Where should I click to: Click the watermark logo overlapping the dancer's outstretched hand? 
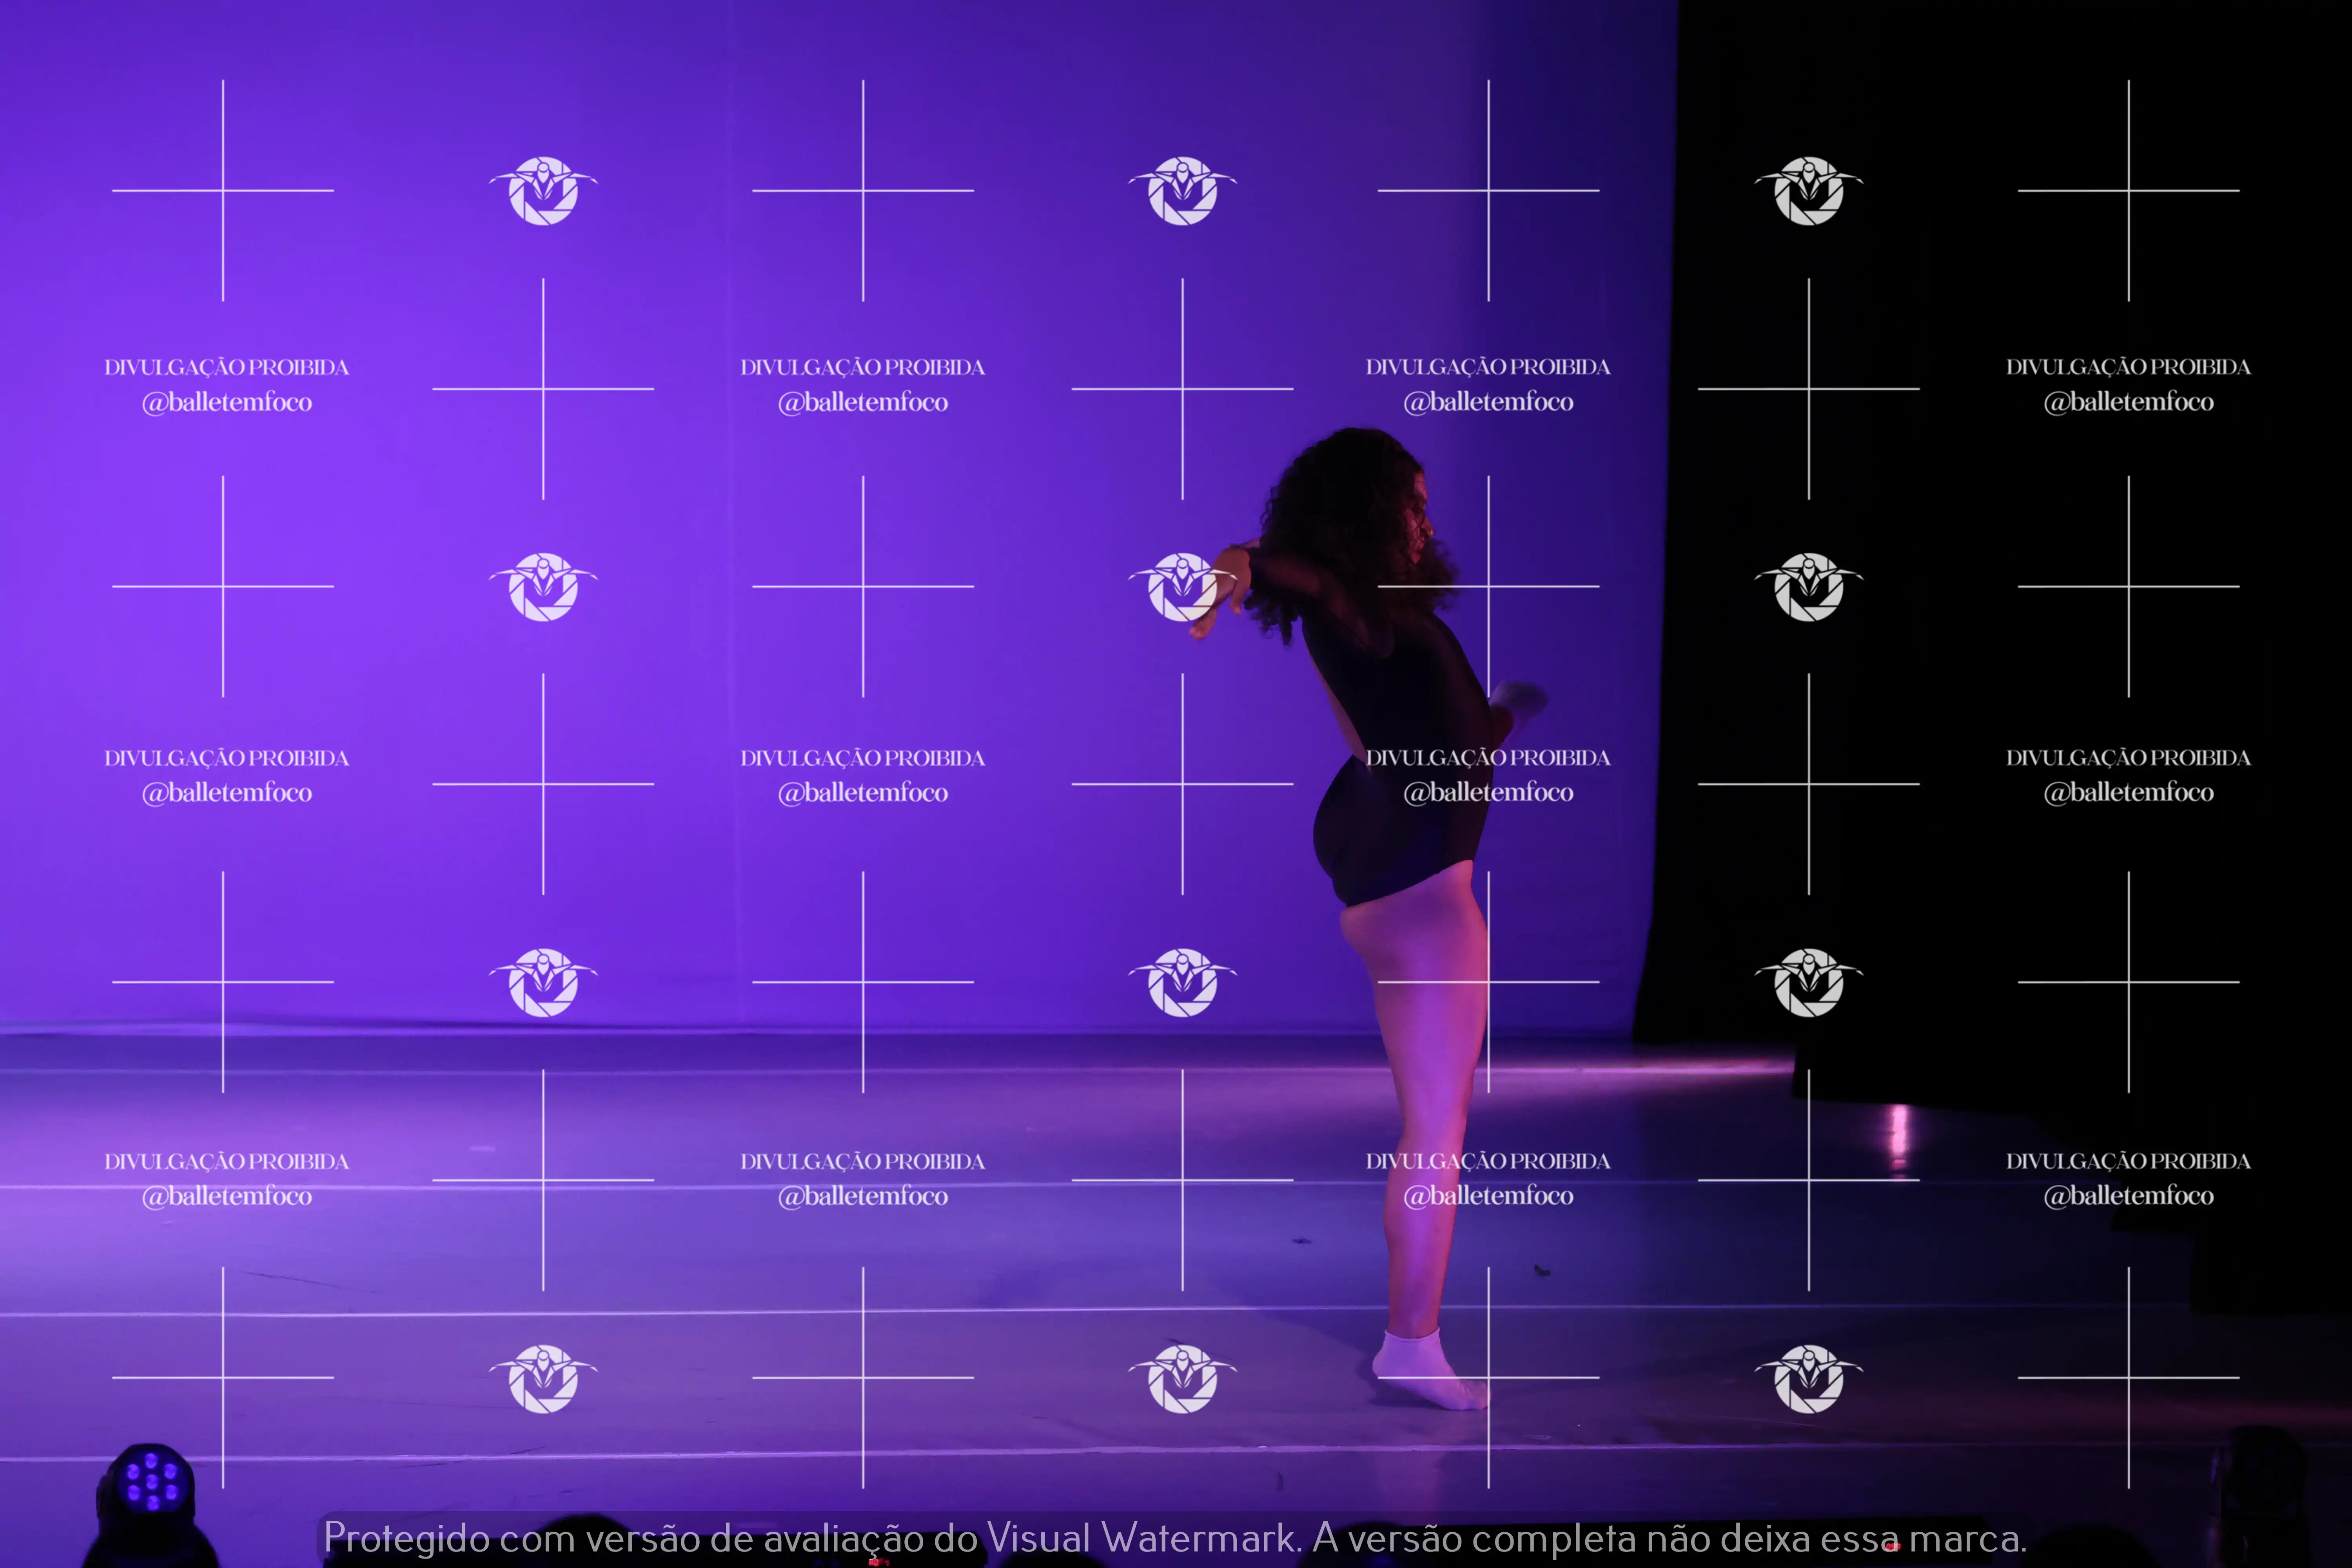(1183, 587)
